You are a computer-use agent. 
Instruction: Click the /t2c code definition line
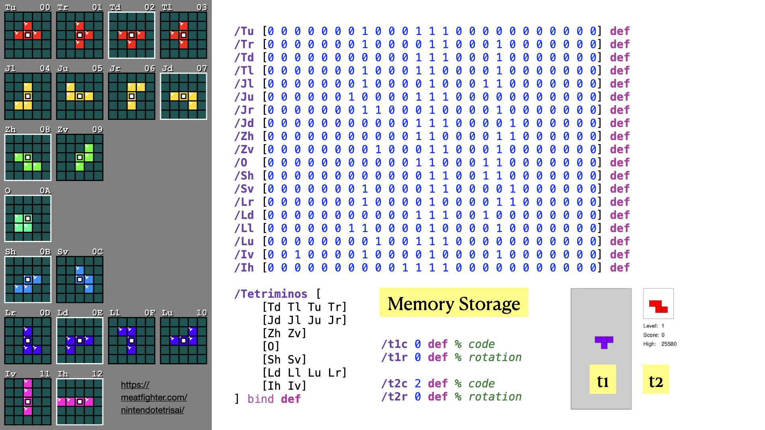tap(438, 383)
